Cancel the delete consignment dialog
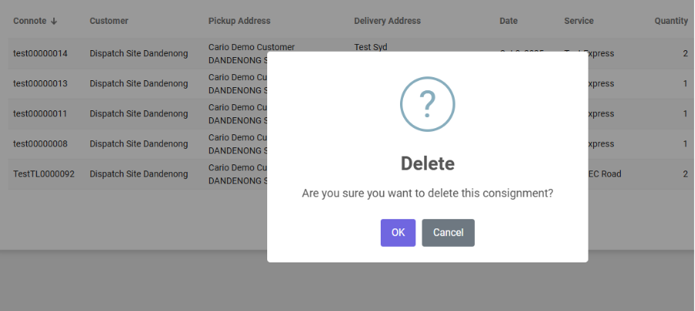The image size is (695, 311). 448,233
